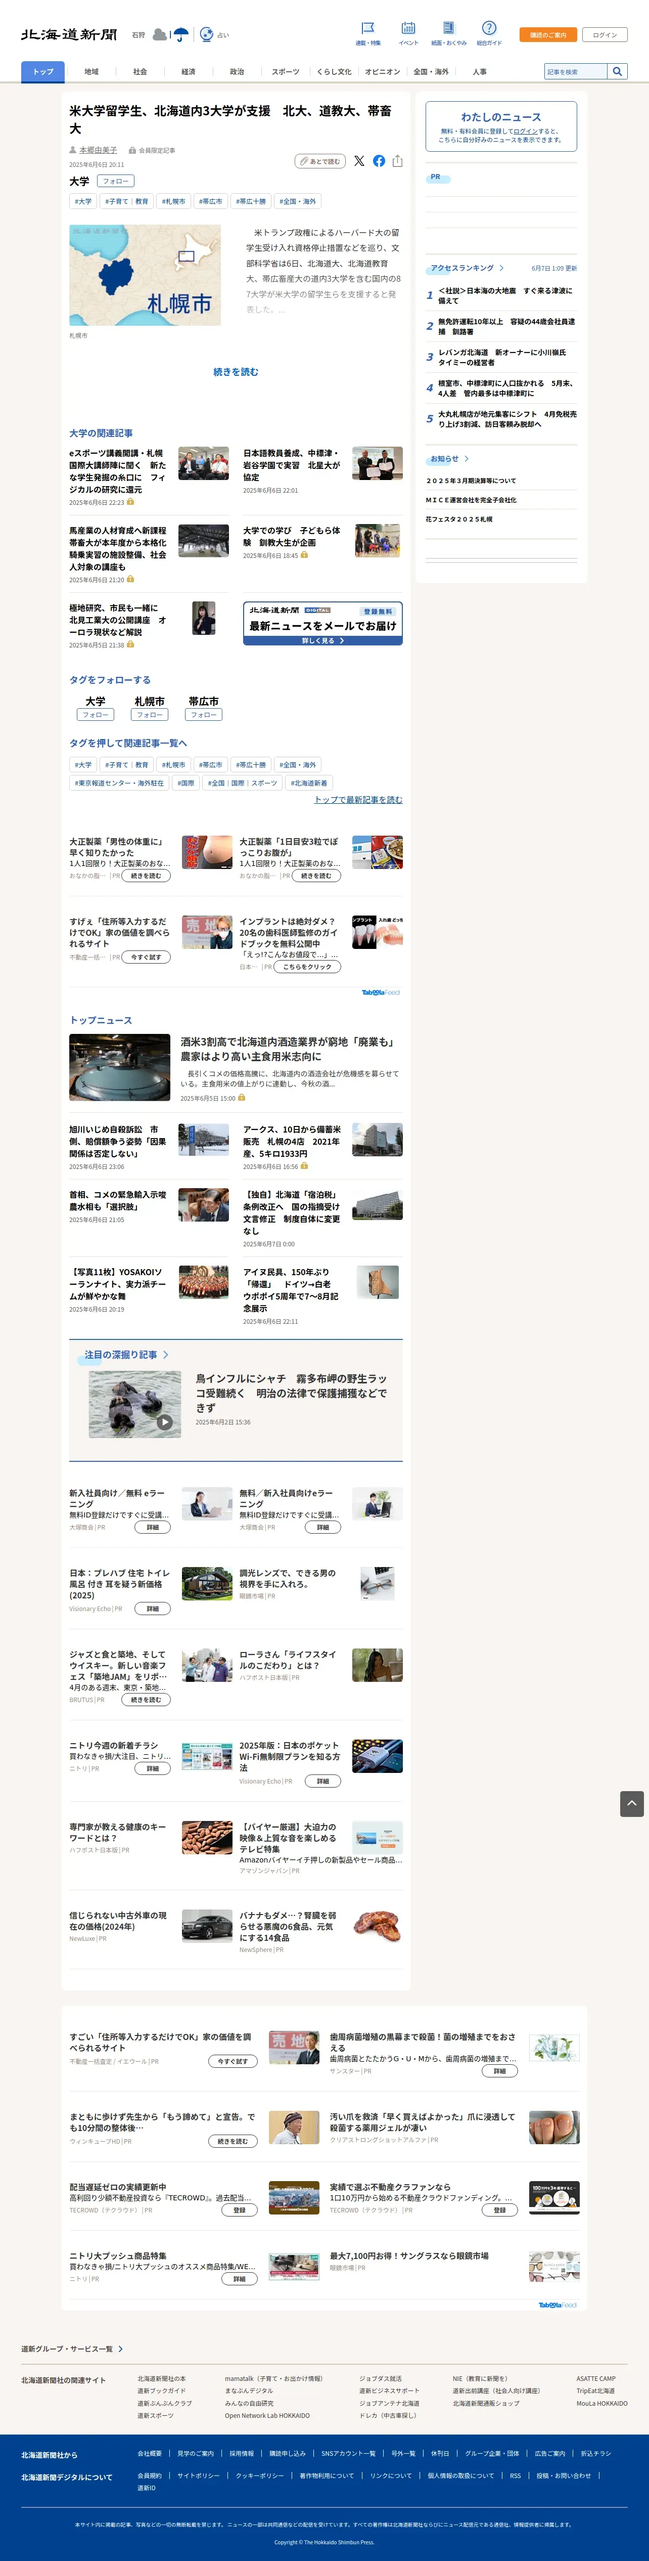Open 経済 navigation tab
The image size is (649, 2561).
click(x=188, y=72)
